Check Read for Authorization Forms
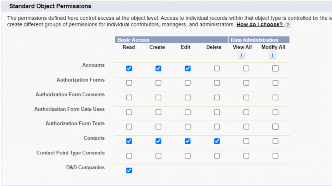This screenshot has width=332, height=186. tap(129, 83)
